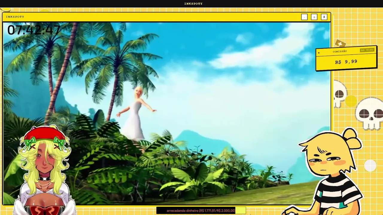
Task: Click the R$ 9,99 commission price
Action: (x=346, y=62)
